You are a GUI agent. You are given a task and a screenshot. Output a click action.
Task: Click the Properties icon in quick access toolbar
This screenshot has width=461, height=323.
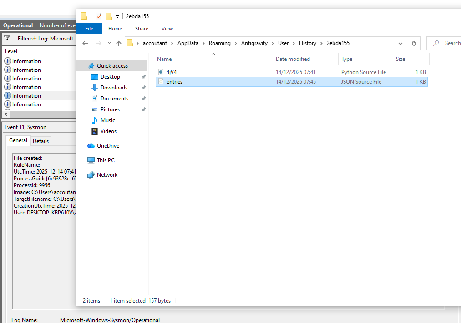(x=99, y=16)
